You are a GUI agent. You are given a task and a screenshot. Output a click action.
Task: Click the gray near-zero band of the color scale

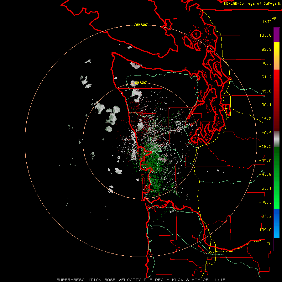[x=277, y=139]
